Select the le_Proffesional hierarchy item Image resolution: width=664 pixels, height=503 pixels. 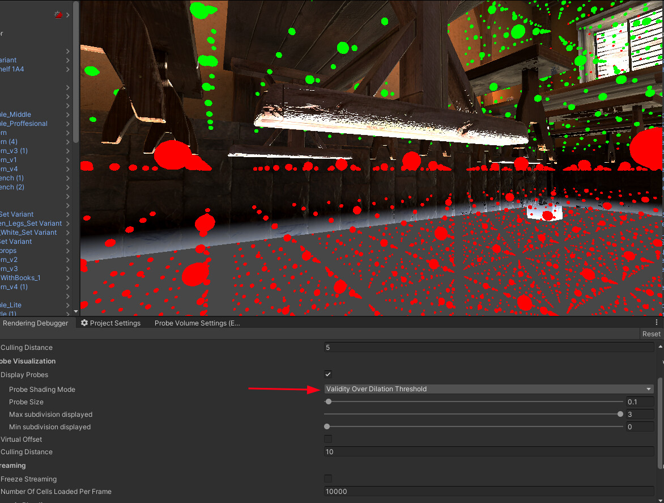(25, 124)
